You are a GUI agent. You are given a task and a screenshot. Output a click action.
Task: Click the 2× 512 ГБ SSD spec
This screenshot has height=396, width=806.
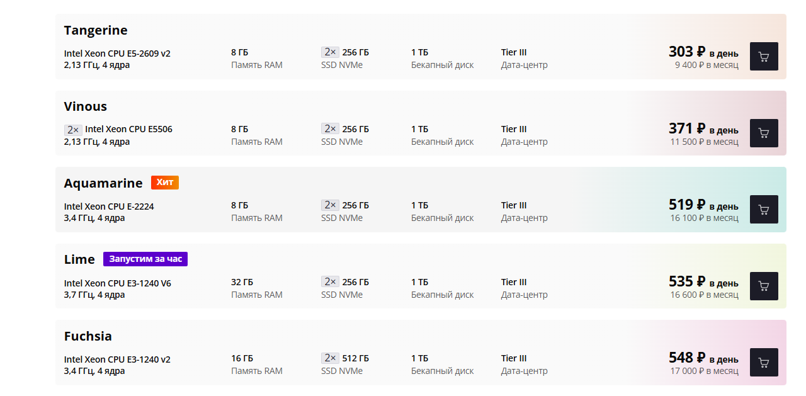coord(346,358)
